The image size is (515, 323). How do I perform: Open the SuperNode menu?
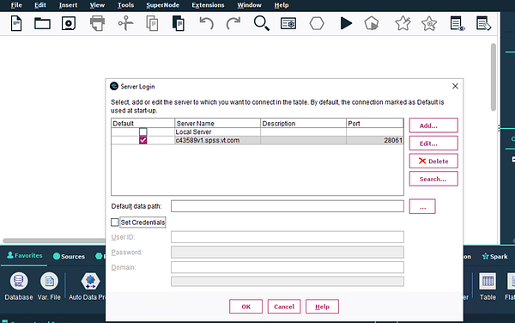point(163,5)
